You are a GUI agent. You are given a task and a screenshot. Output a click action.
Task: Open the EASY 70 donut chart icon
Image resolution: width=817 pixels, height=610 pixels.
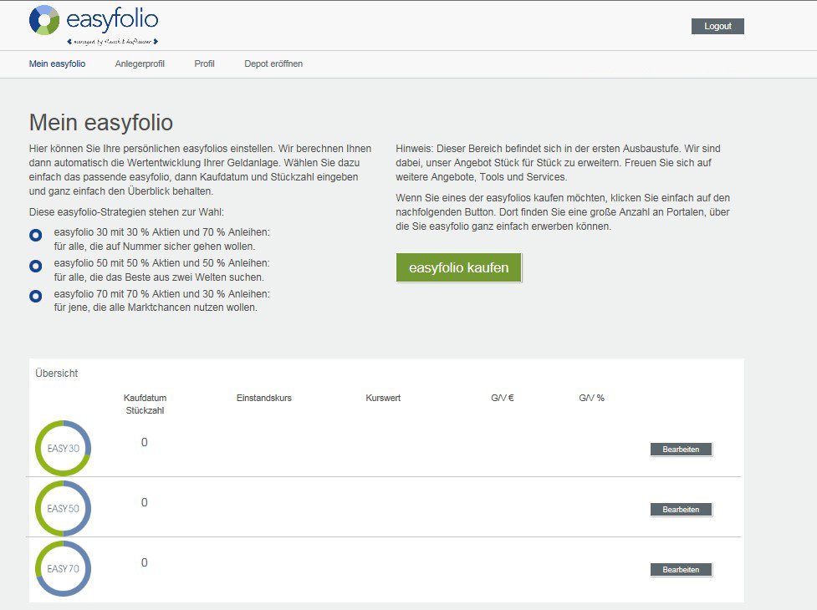click(x=63, y=568)
